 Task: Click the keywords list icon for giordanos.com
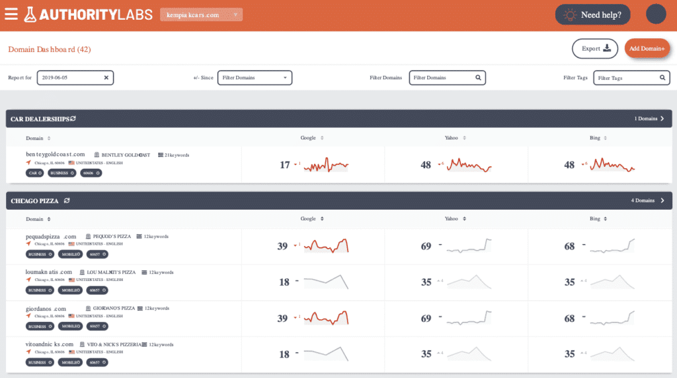tap(140, 308)
